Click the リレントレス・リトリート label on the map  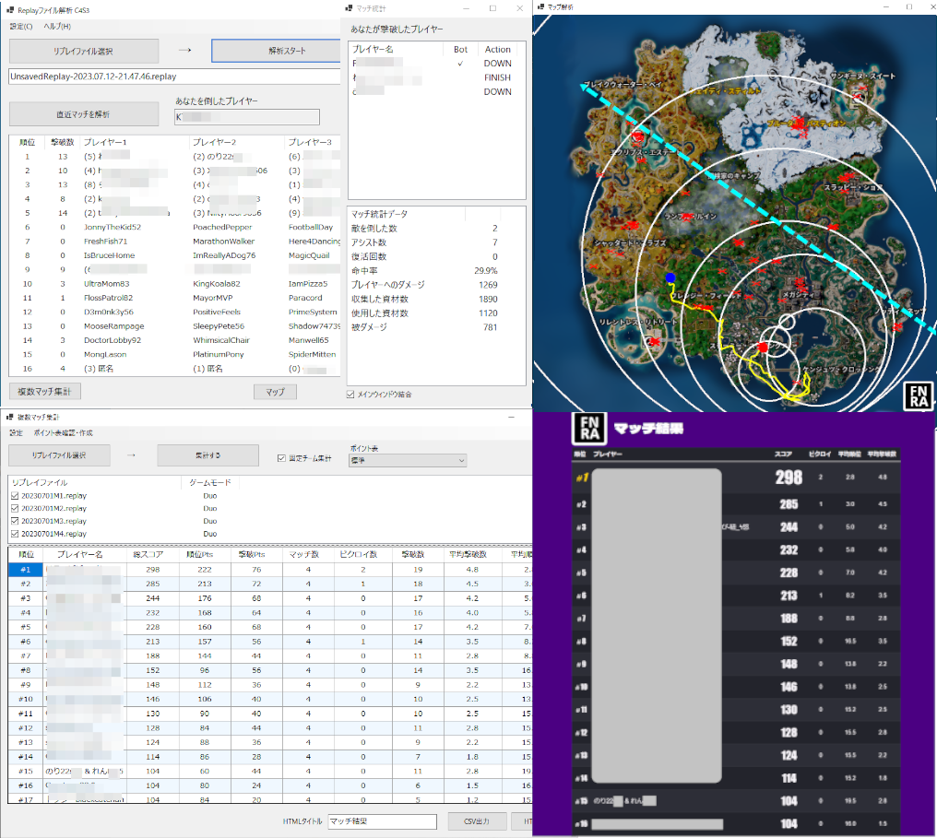pyautogui.click(x=638, y=322)
